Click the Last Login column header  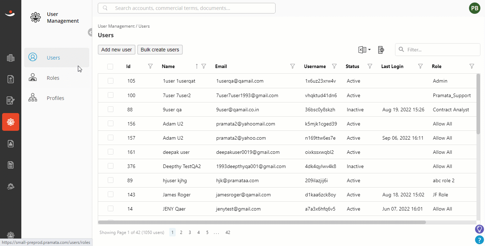coord(392,66)
